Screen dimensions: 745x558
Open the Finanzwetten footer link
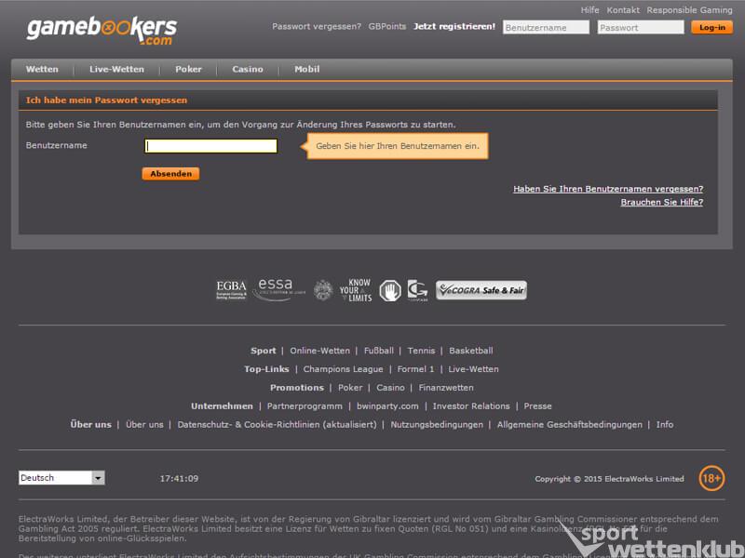[446, 388]
